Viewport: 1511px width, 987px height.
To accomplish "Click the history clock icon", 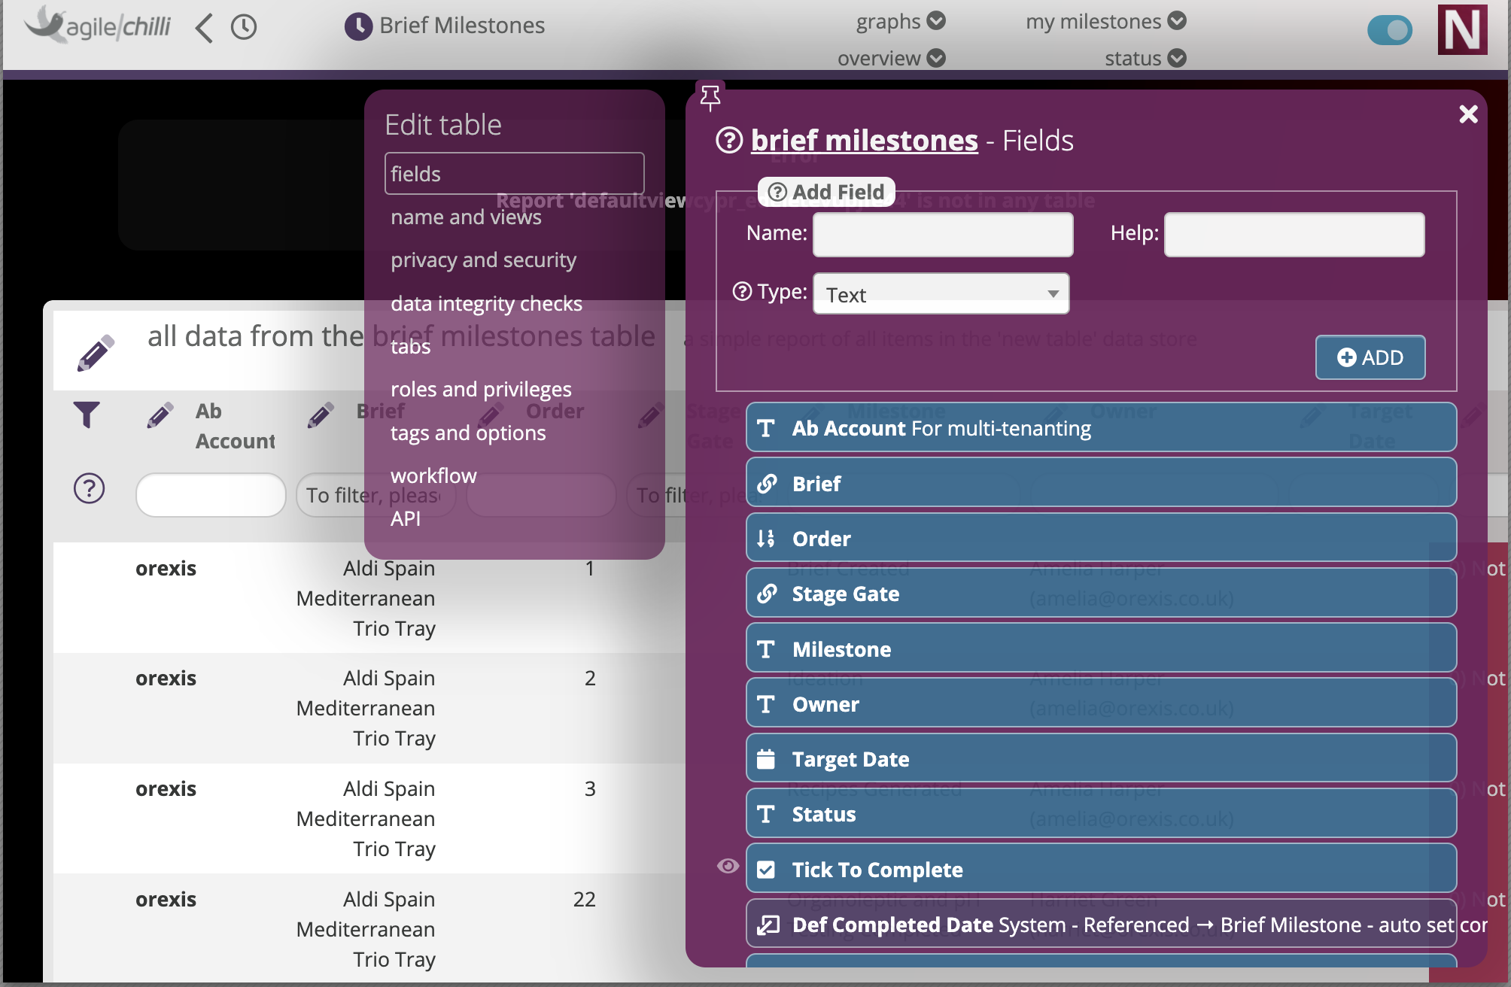I will point(244,28).
